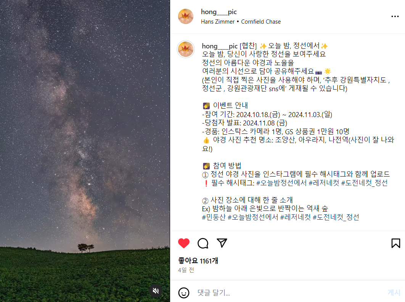Image resolution: width=405 pixels, height=302 pixels.
Task: Click the caption's hong___pic avatar
Action: click(186, 49)
